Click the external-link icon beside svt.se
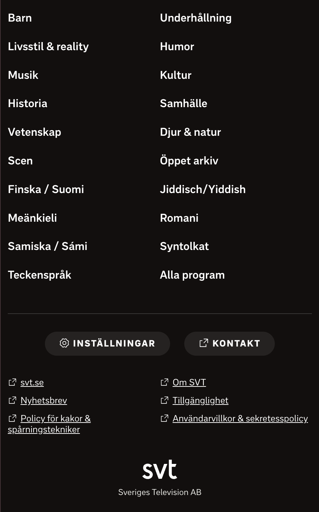This screenshot has width=319, height=512. (12, 382)
